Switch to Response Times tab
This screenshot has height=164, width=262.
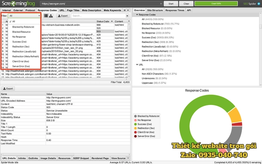175,10
